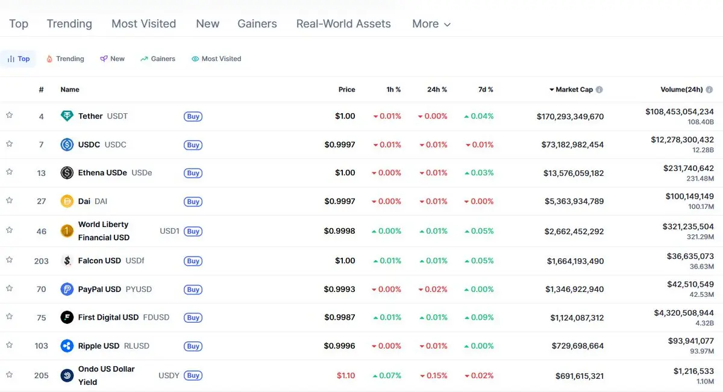This screenshot has width=723, height=392.
Task: Star First Digital USD row
Action: [10, 316]
